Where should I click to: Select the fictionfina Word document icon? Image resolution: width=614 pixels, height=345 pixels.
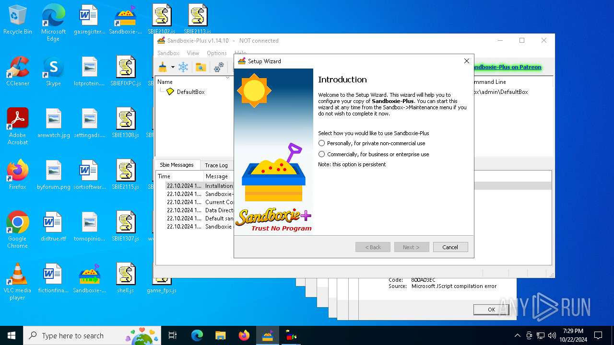click(x=53, y=278)
